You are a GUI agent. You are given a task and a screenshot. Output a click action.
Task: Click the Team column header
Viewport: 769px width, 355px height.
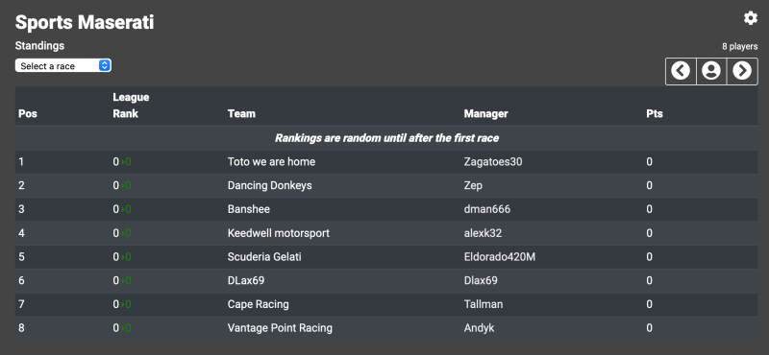(x=241, y=113)
